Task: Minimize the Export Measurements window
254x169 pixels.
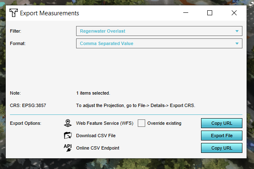Action: click(x=185, y=13)
